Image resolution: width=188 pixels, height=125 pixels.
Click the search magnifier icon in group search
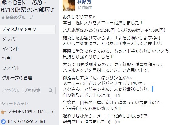(x=51, y=90)
